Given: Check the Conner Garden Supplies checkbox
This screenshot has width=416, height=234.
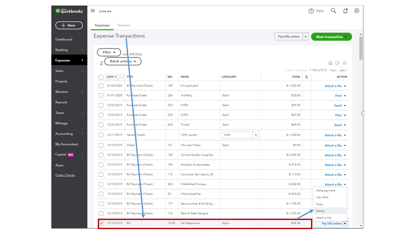Looking at the screenshot, I should pyautogui.click(x=101, y=155).
